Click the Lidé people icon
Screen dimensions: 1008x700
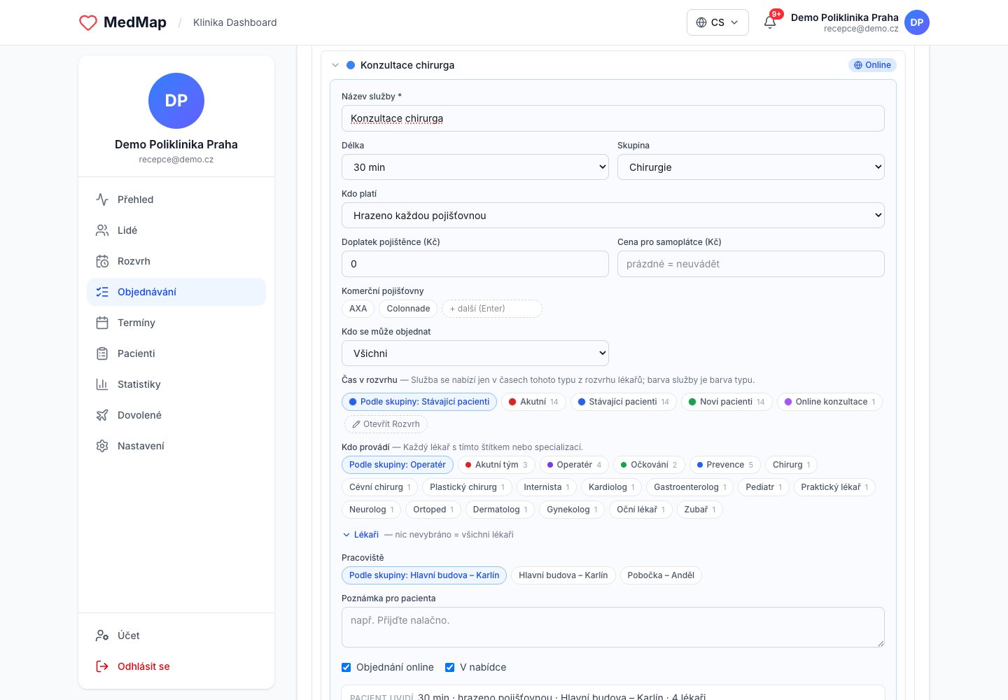coord(102,230)
